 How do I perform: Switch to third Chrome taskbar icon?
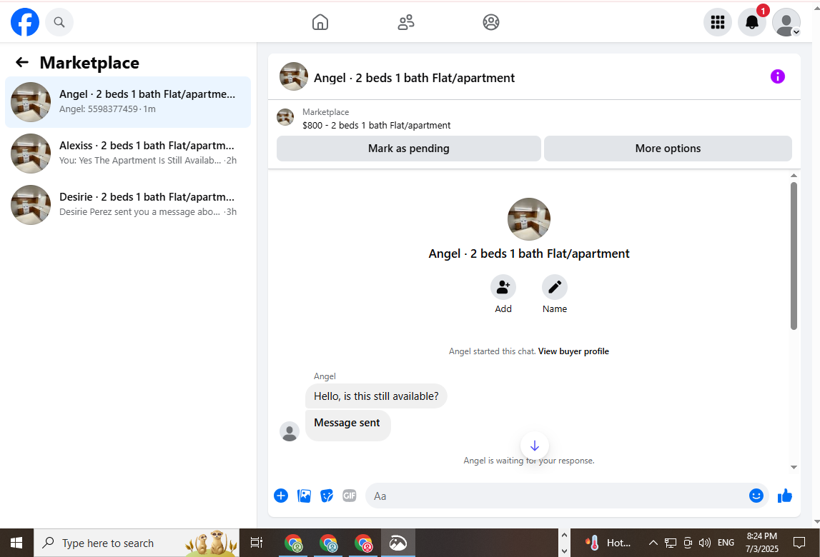click(363, 543)
